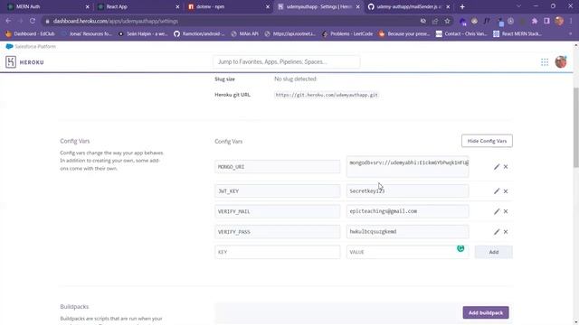Click the MONGO_URI value text box

click(x=408, y=166)
